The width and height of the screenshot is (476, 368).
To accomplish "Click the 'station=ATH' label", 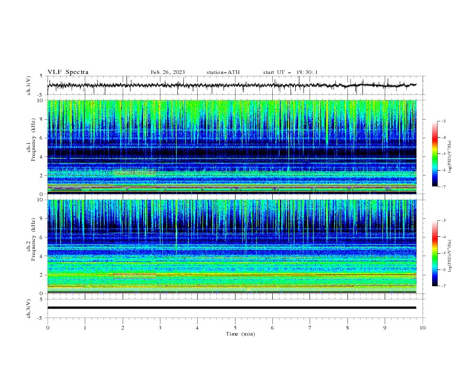I will [x=223, y=72].
